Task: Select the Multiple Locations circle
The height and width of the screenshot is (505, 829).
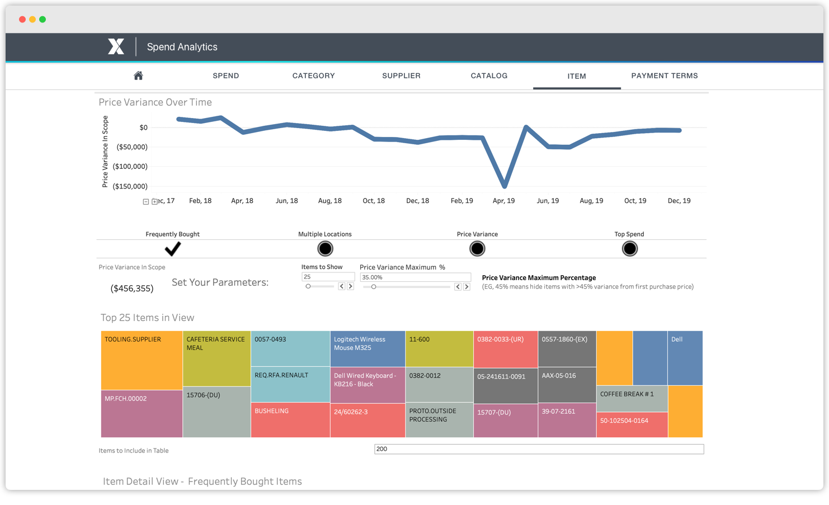Action: [x=325, y=248]
